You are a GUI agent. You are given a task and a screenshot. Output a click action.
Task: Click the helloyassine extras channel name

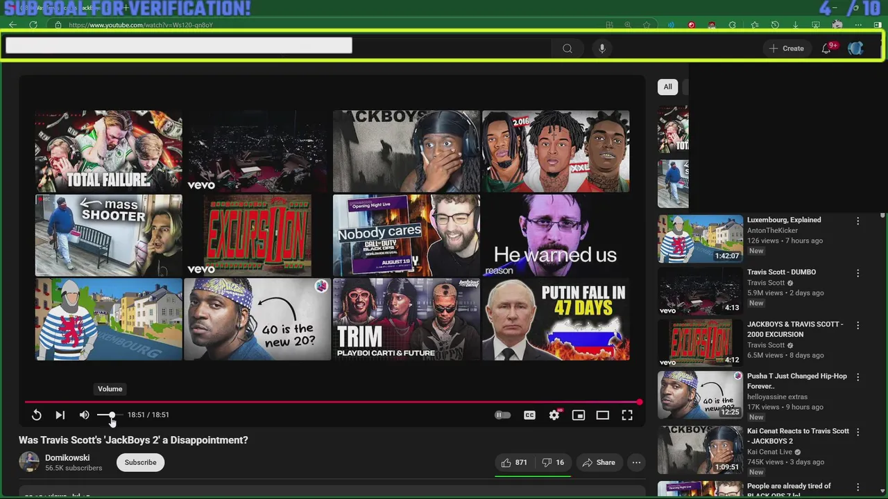[777, 397]
